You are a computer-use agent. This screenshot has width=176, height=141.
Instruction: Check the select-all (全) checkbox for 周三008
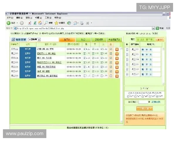(111, 76)
